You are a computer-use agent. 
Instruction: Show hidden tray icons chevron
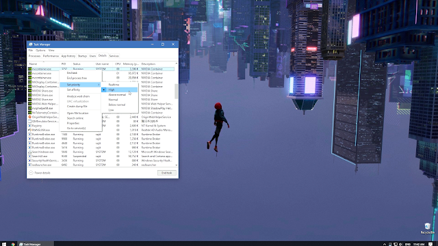(385, 244)
